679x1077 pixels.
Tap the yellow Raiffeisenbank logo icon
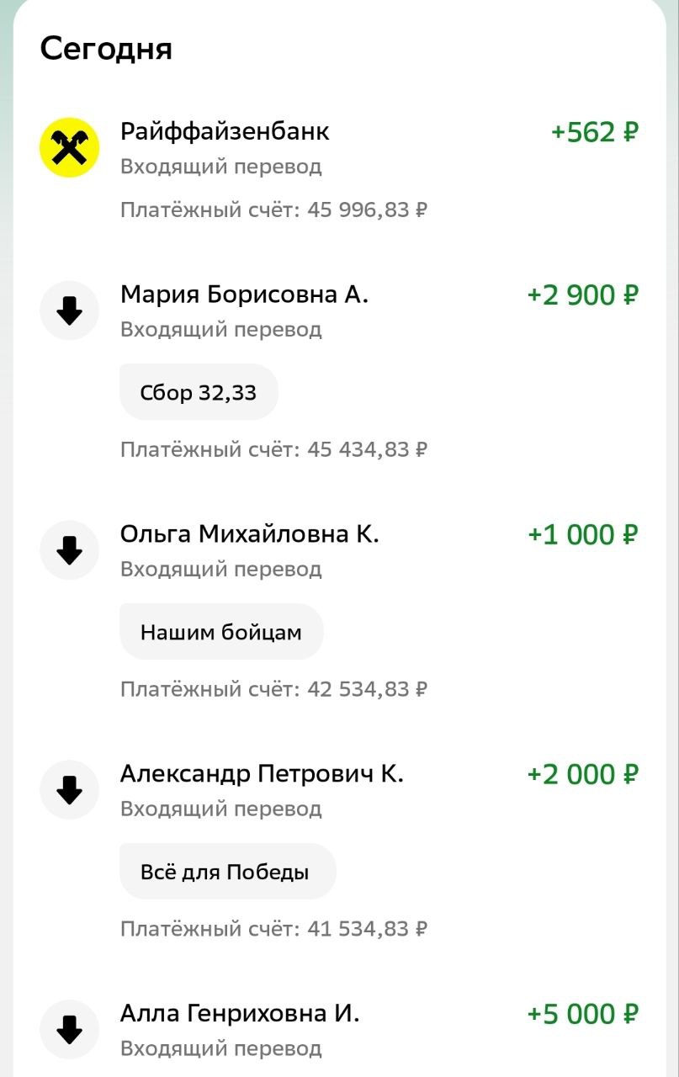(70, 147)
